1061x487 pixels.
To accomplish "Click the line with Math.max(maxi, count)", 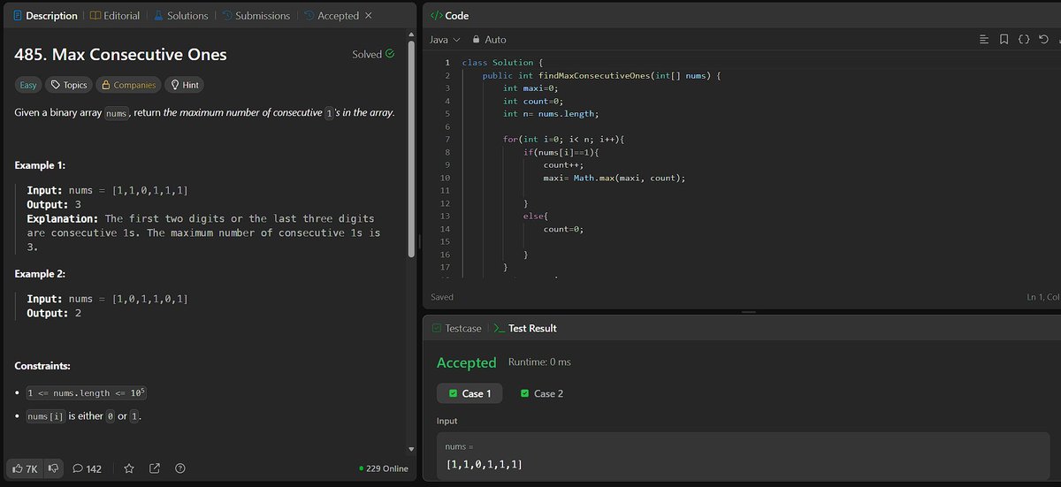I will pos(614,178).
